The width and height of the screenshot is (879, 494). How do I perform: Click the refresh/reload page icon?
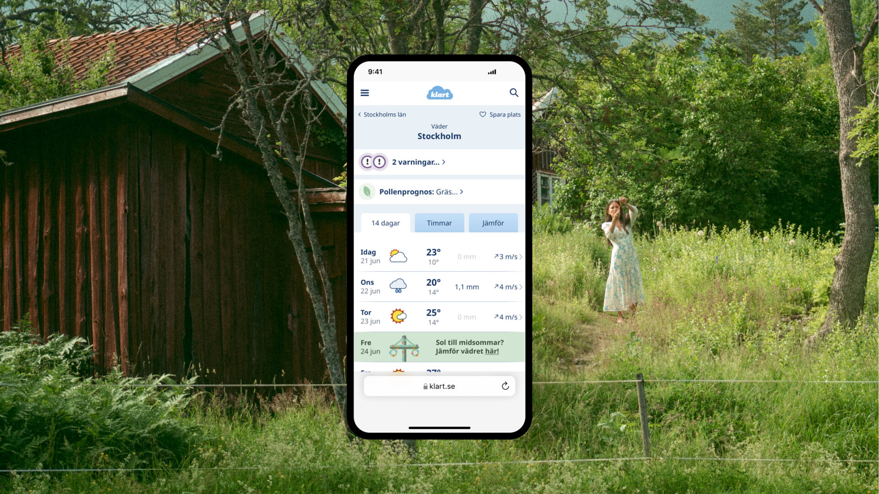coord(505,386)
